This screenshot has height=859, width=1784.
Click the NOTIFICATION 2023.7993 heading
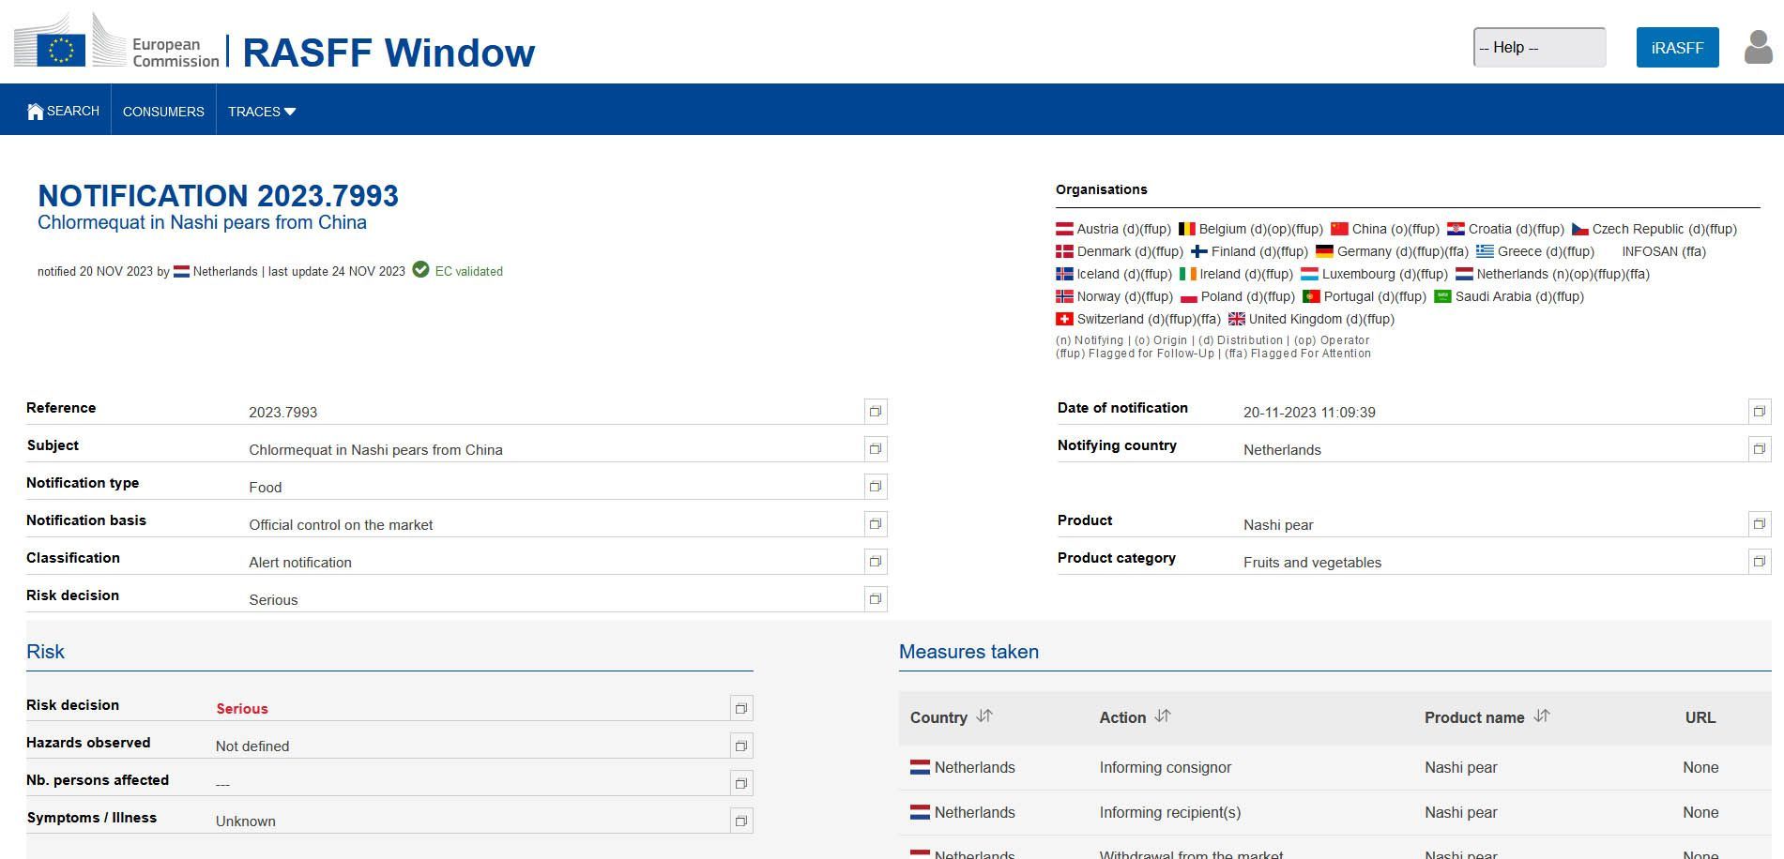(x=218, y=196)
